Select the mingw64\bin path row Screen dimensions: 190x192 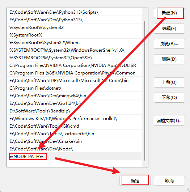(75, 96)
